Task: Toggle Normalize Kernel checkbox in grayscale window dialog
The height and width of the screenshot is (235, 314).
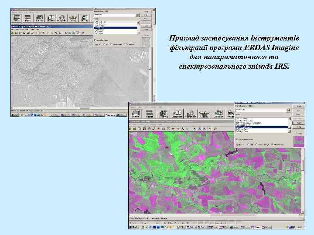Action: pos(95,40)
